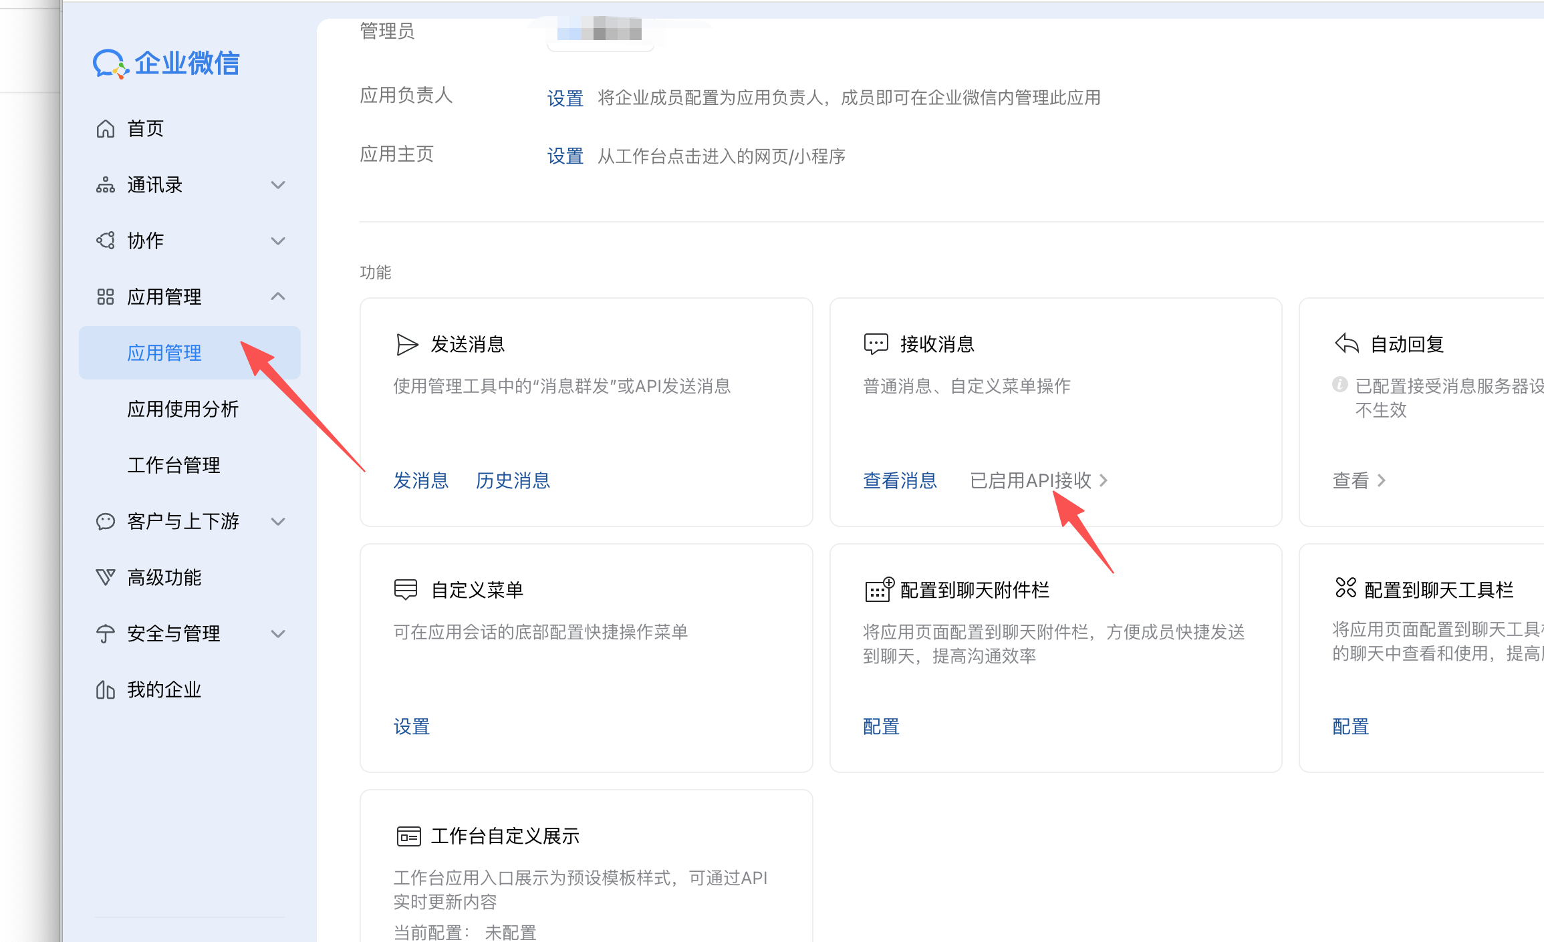Screen dimensions: 1544x942
Task: Click the reply-arrow icon on 自动回复 card
Action: pyautogui.click(x=1347, y=343)
